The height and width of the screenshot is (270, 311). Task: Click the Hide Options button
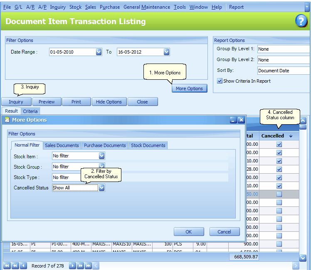(109, 102)
